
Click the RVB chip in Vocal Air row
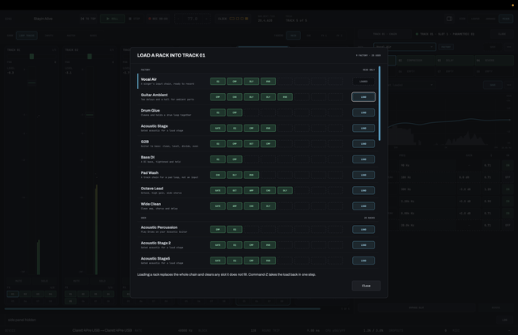click(x=268, y=81)
